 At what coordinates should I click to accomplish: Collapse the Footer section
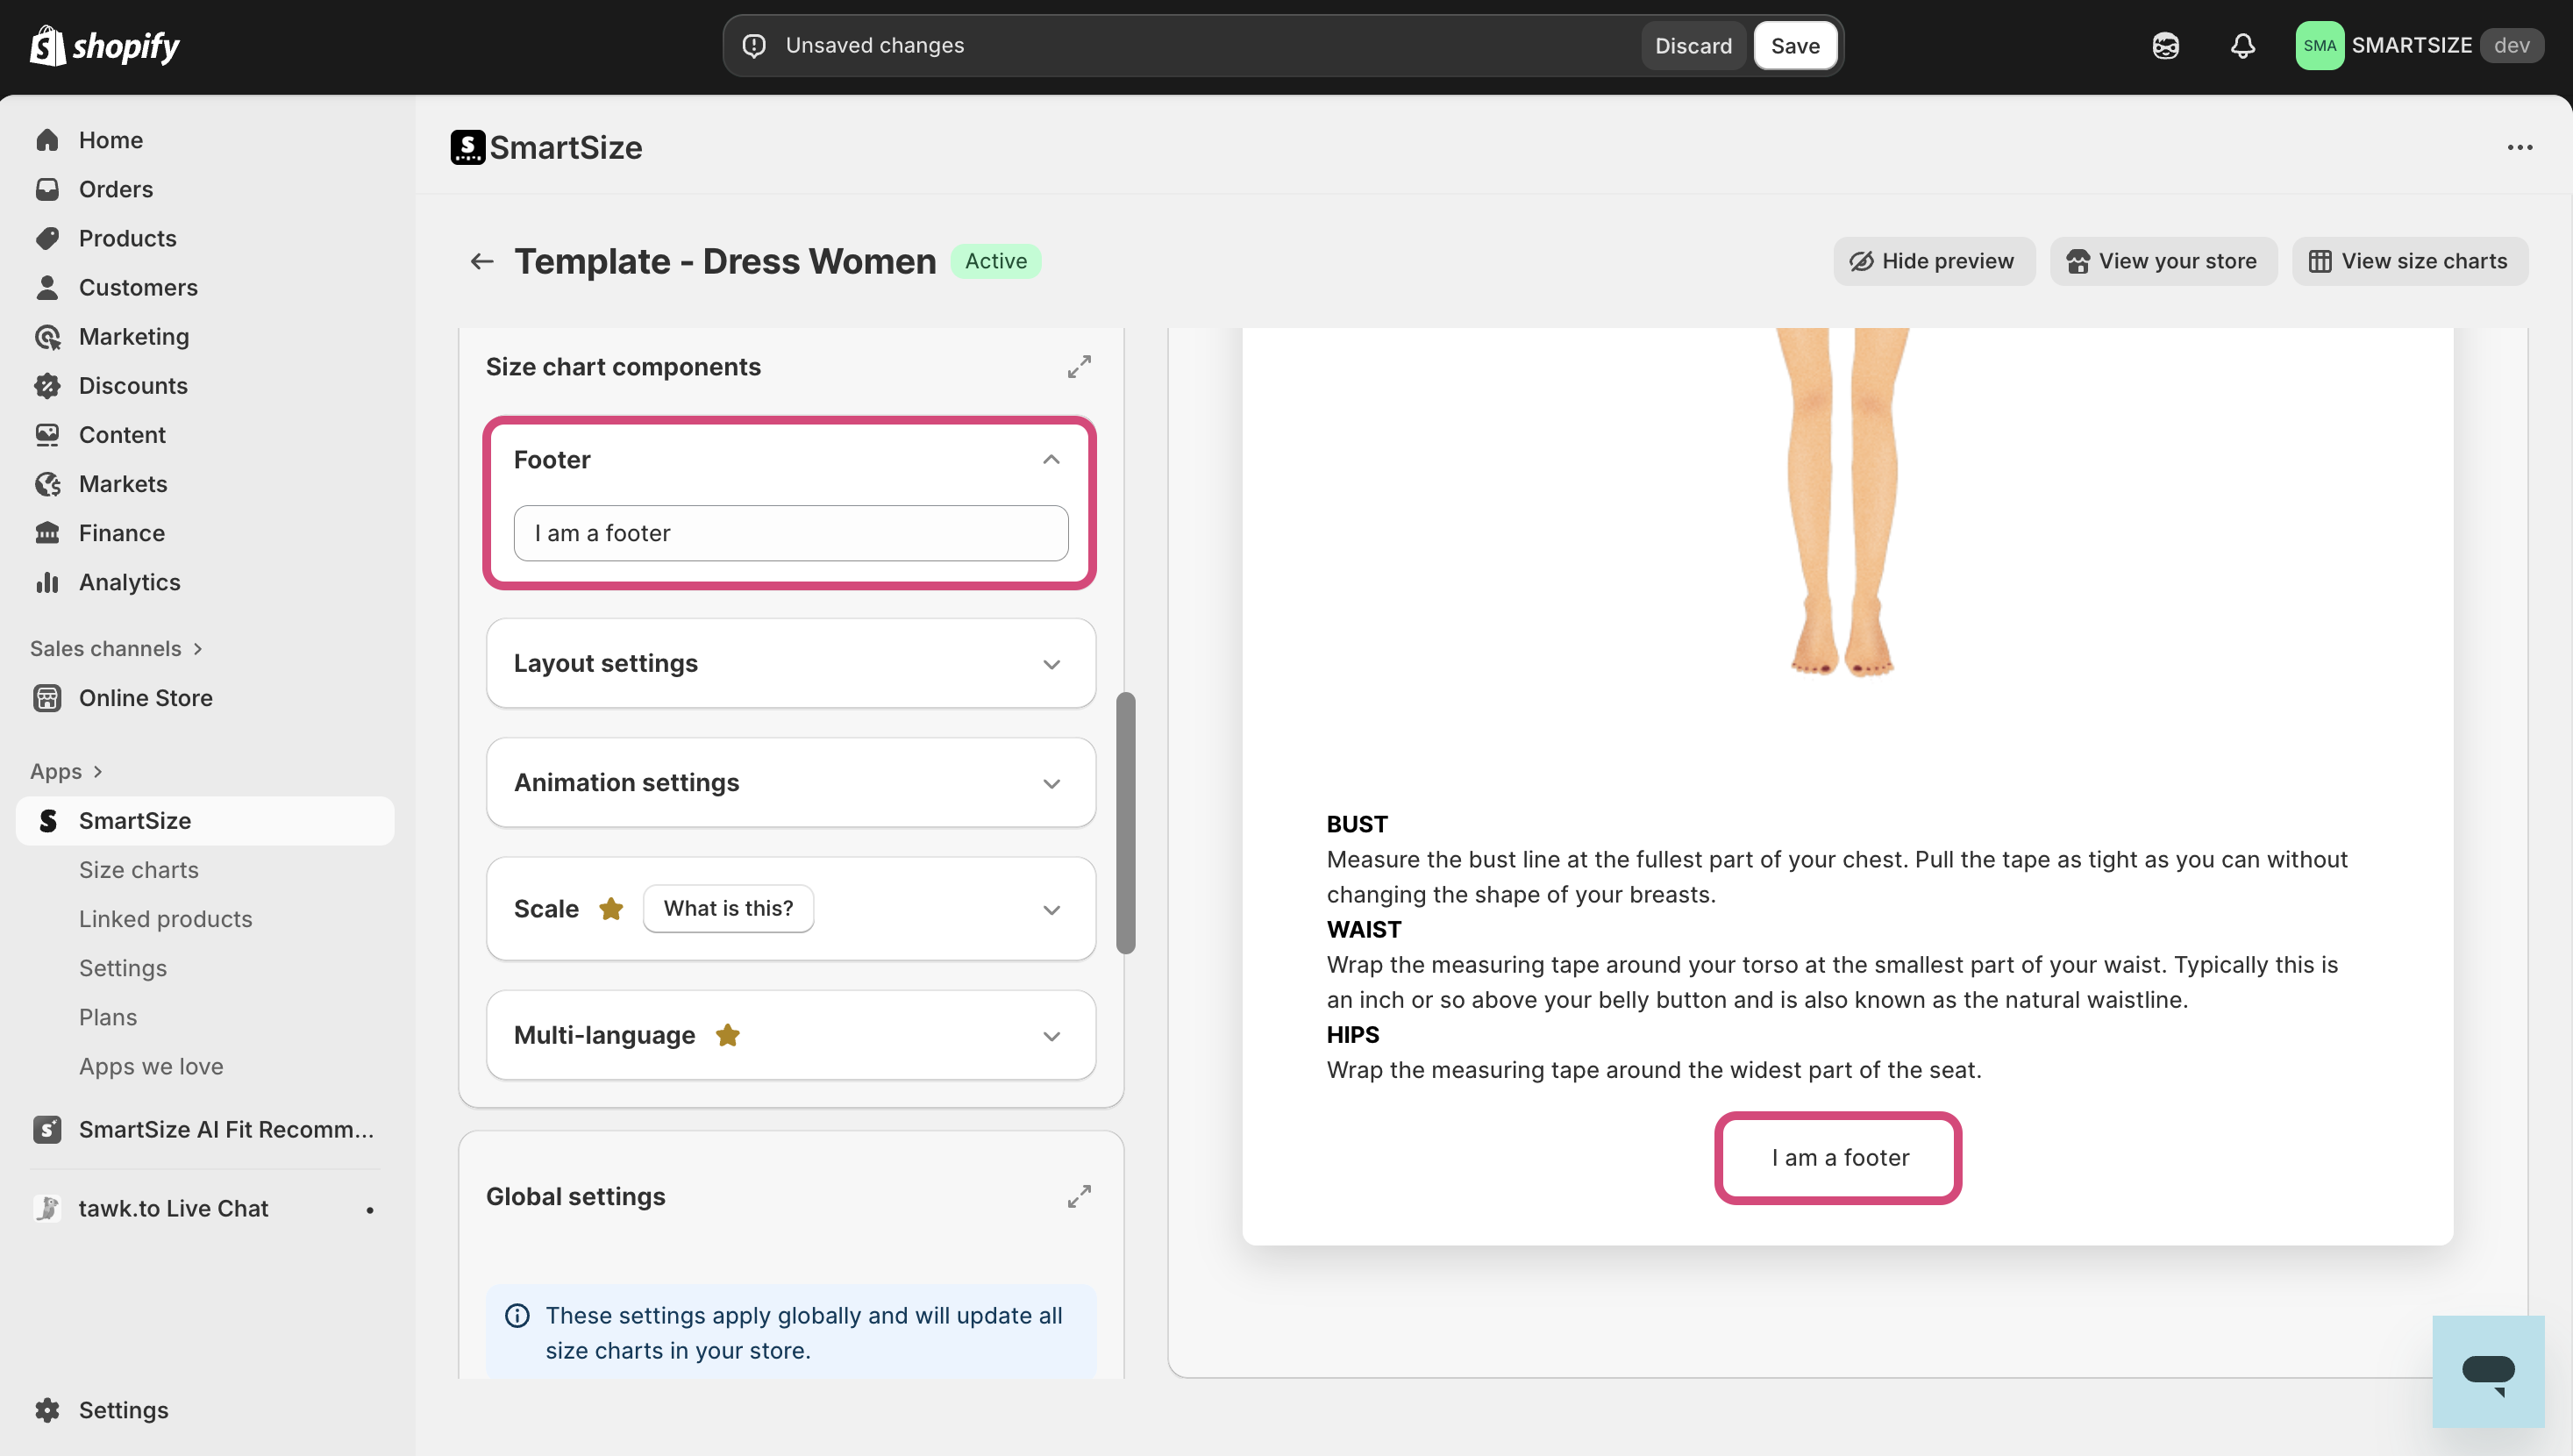tap(1051, 460)
